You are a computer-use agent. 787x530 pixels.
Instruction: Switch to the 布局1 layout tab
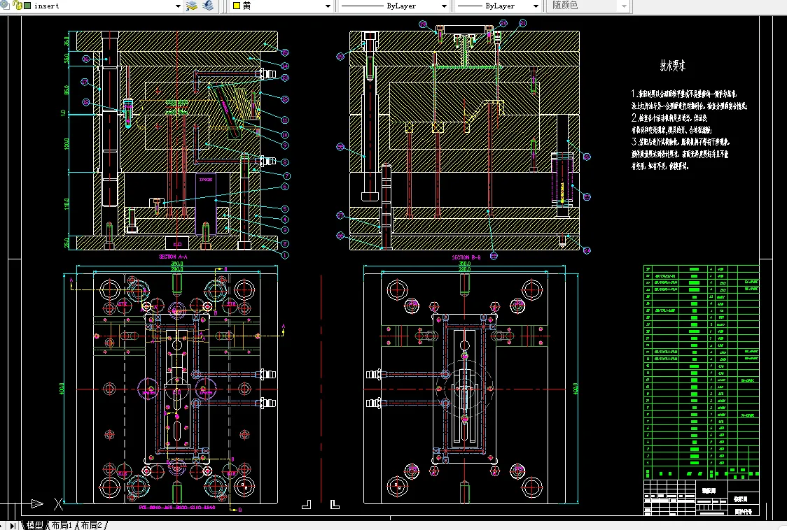pyautogui.click(x=62, y=525)
